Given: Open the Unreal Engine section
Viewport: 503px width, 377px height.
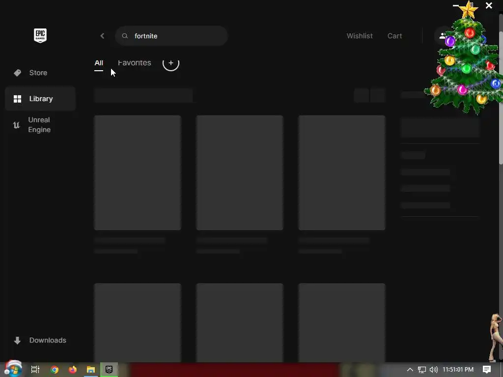Looking at the screenshot, I should pyautogui.click(x=40, y=125).
